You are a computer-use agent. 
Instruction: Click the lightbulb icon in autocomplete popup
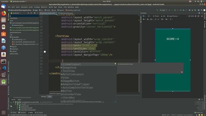tap(115, 64)
